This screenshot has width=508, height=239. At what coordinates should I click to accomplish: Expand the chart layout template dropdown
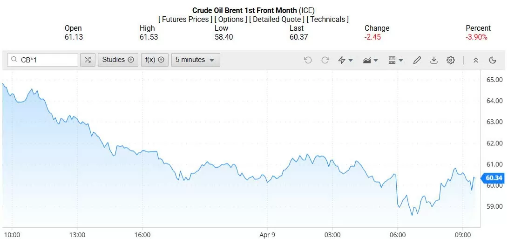pyautogui.click(x=395, y=60)
